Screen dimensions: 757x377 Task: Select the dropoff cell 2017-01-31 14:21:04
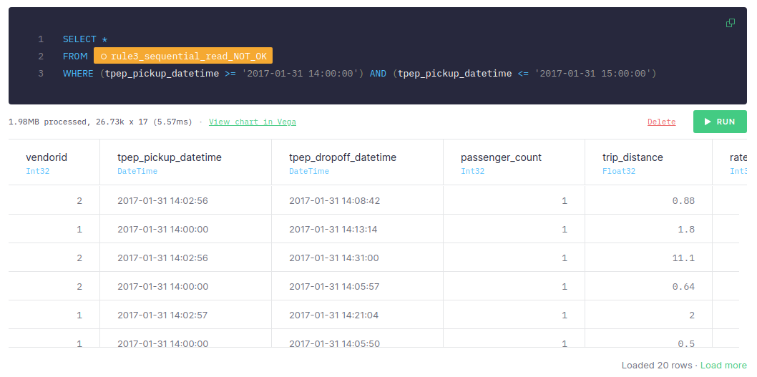334,315
